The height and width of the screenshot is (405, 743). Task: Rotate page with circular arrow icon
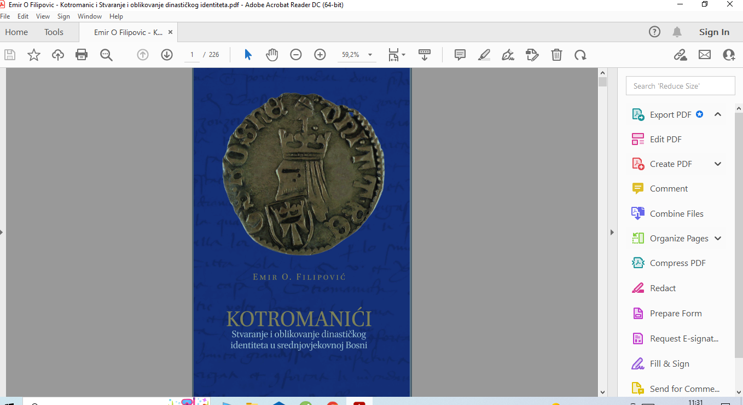581,55
